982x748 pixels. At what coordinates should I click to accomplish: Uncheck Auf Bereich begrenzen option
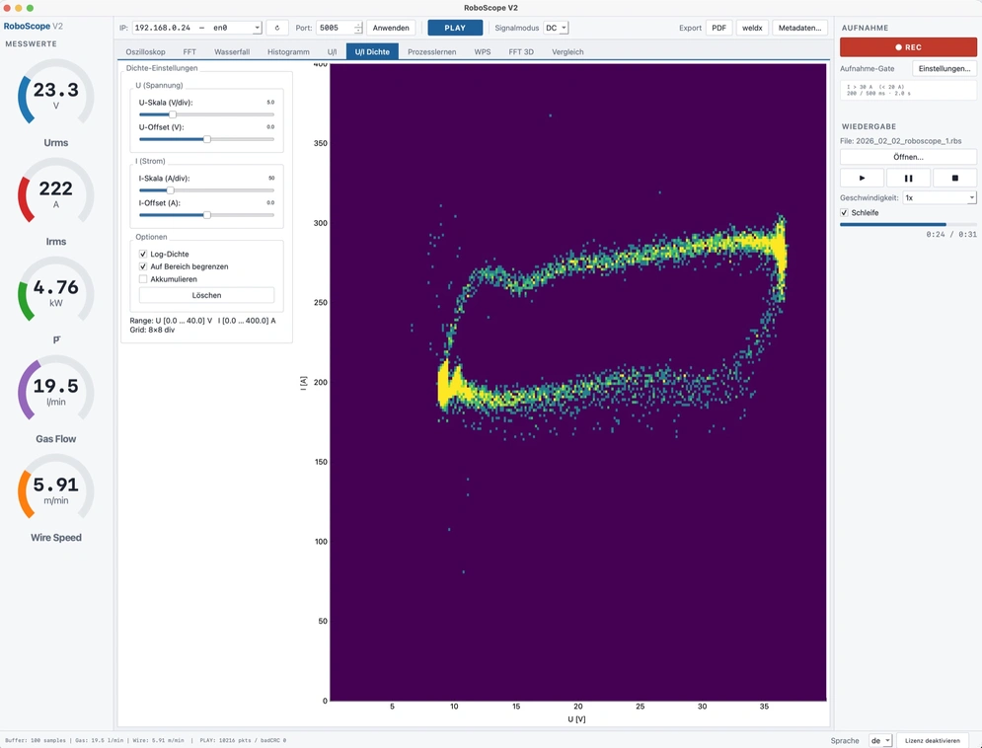coord(143,266)
